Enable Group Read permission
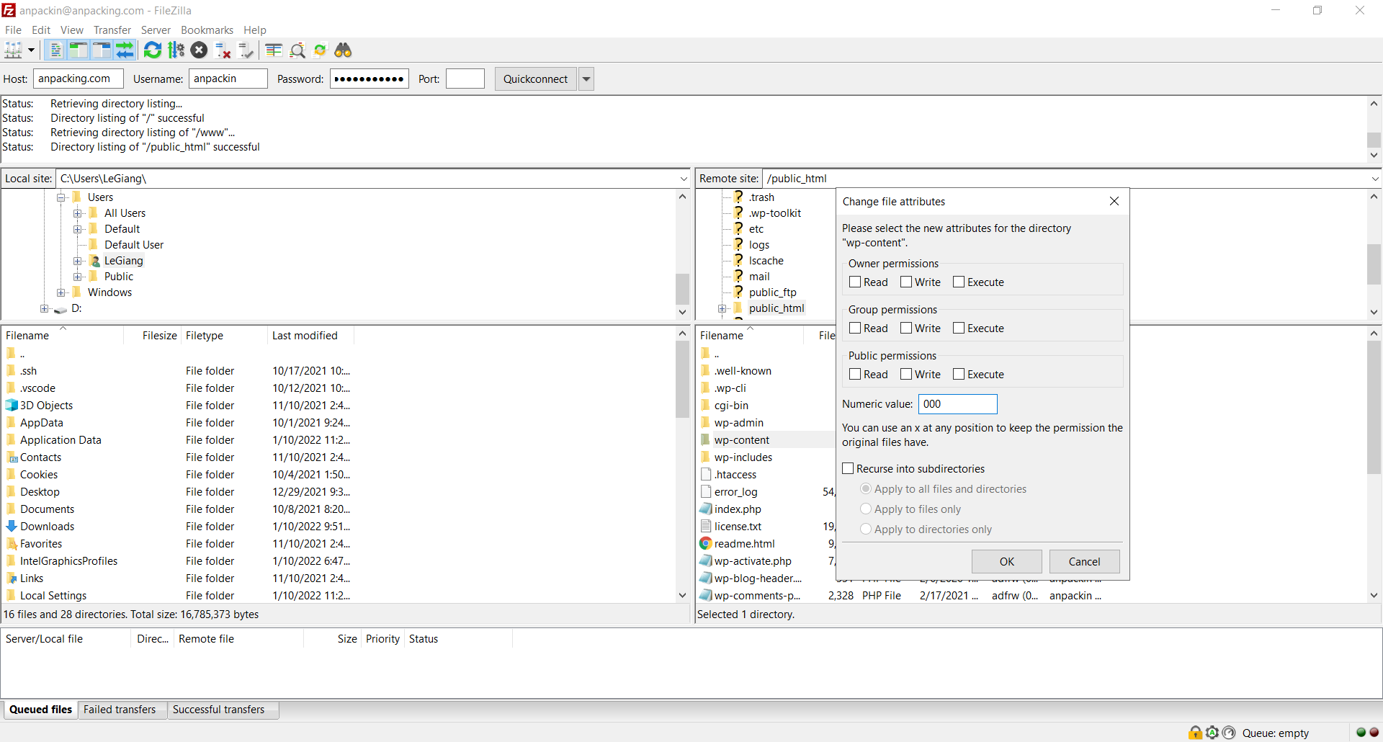The image size is (1383, 742). (855, 328)
